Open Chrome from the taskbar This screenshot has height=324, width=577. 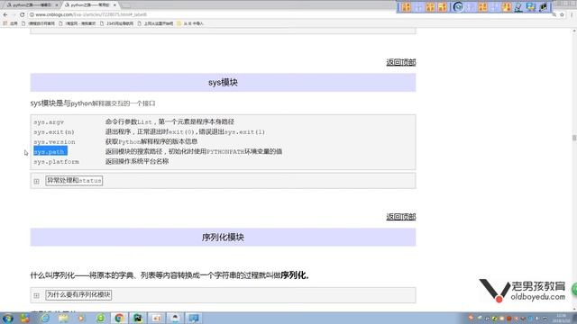[x=119, y=318]
